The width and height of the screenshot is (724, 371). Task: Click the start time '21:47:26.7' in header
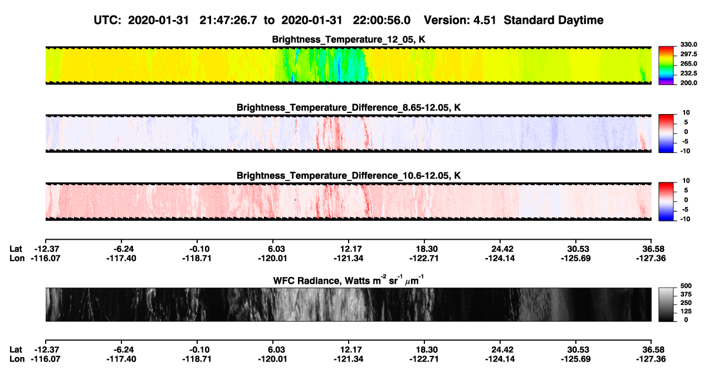pos(229,20)
